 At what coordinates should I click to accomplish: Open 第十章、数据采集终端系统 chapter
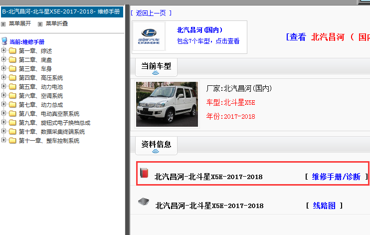pyautogui.click(x=52, y=132)
